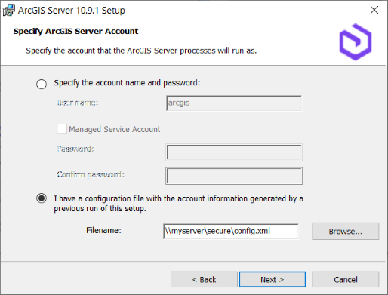
Task: Click the processes will run as description text
Action: 141,51
